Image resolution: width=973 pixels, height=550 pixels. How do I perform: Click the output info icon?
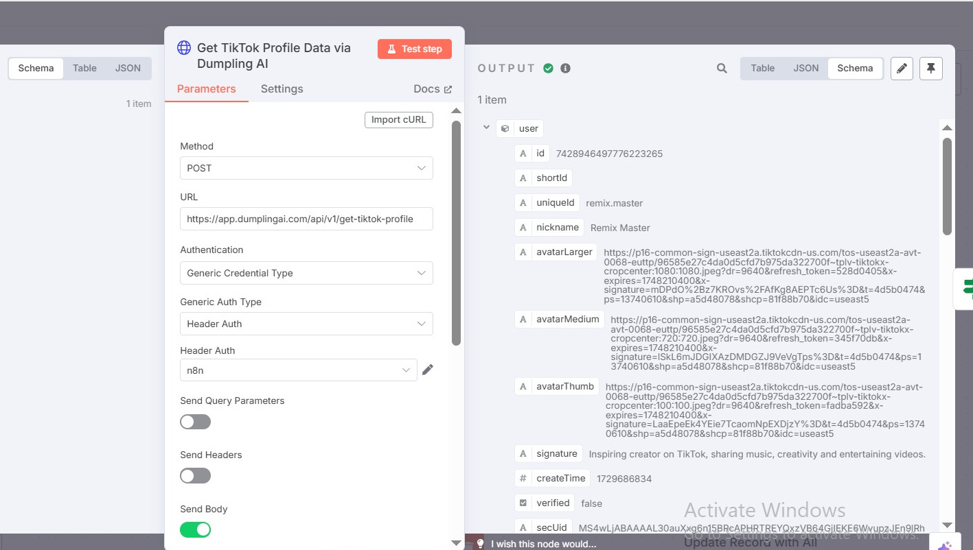[565, 68]
